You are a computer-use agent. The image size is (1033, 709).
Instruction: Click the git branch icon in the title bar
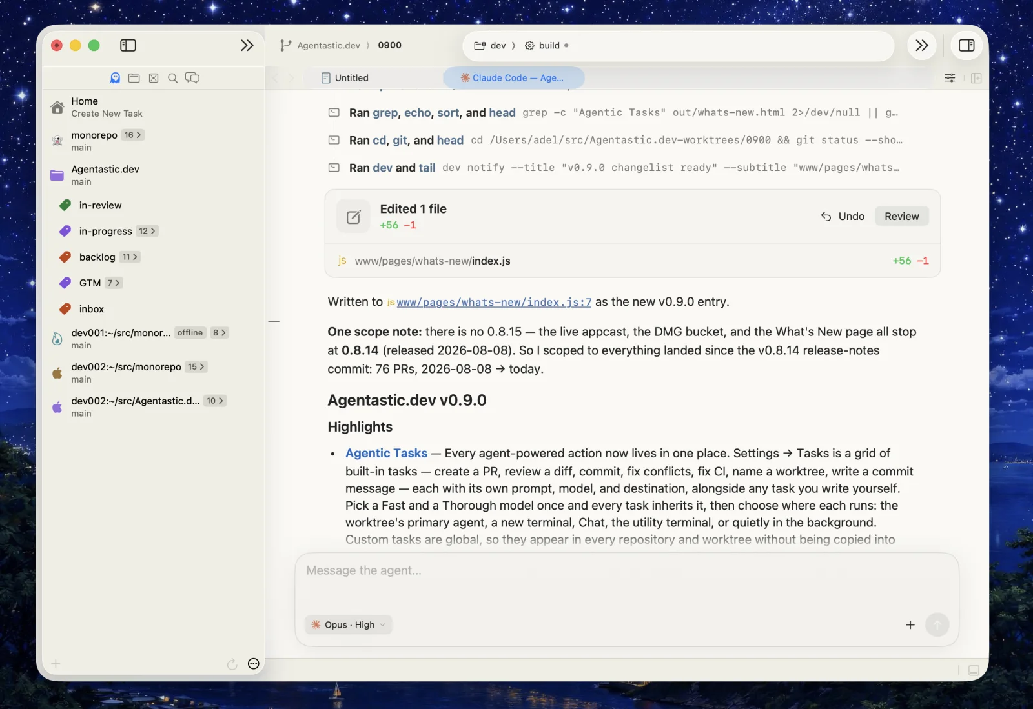tap(285, 45)
